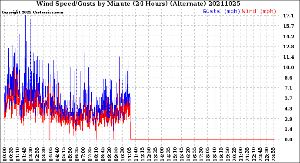This screenshot has height=163, width=300.
Task: Click the 7.1 y-axis label
Action: [x=289, y=88]
